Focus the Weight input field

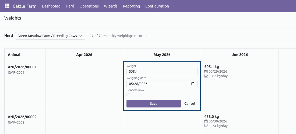162,72
